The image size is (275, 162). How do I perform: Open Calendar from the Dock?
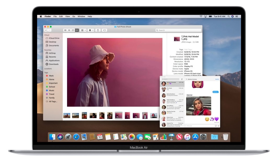pyautogui.click(x=100, y=137)
